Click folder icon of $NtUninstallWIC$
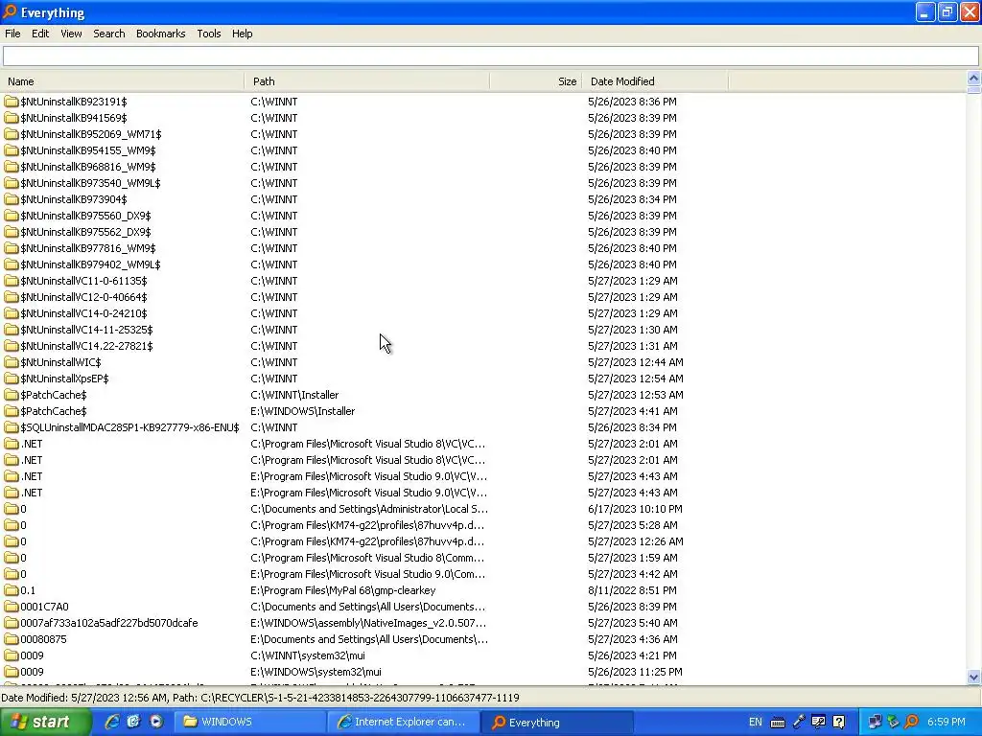The image size is (982, 736). [12, 361]
